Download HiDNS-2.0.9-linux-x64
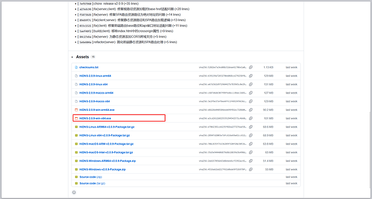The height and width of the screenshot is (199, 372). point(93,84)
